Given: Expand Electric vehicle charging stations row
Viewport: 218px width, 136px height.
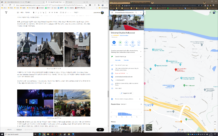Looking at the screenshot, I should (x=126, y=99).
